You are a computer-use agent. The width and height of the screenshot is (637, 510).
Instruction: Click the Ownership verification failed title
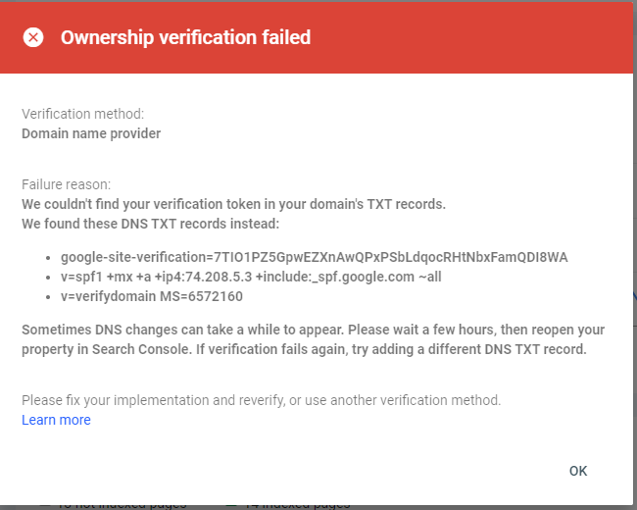(185, 38)
